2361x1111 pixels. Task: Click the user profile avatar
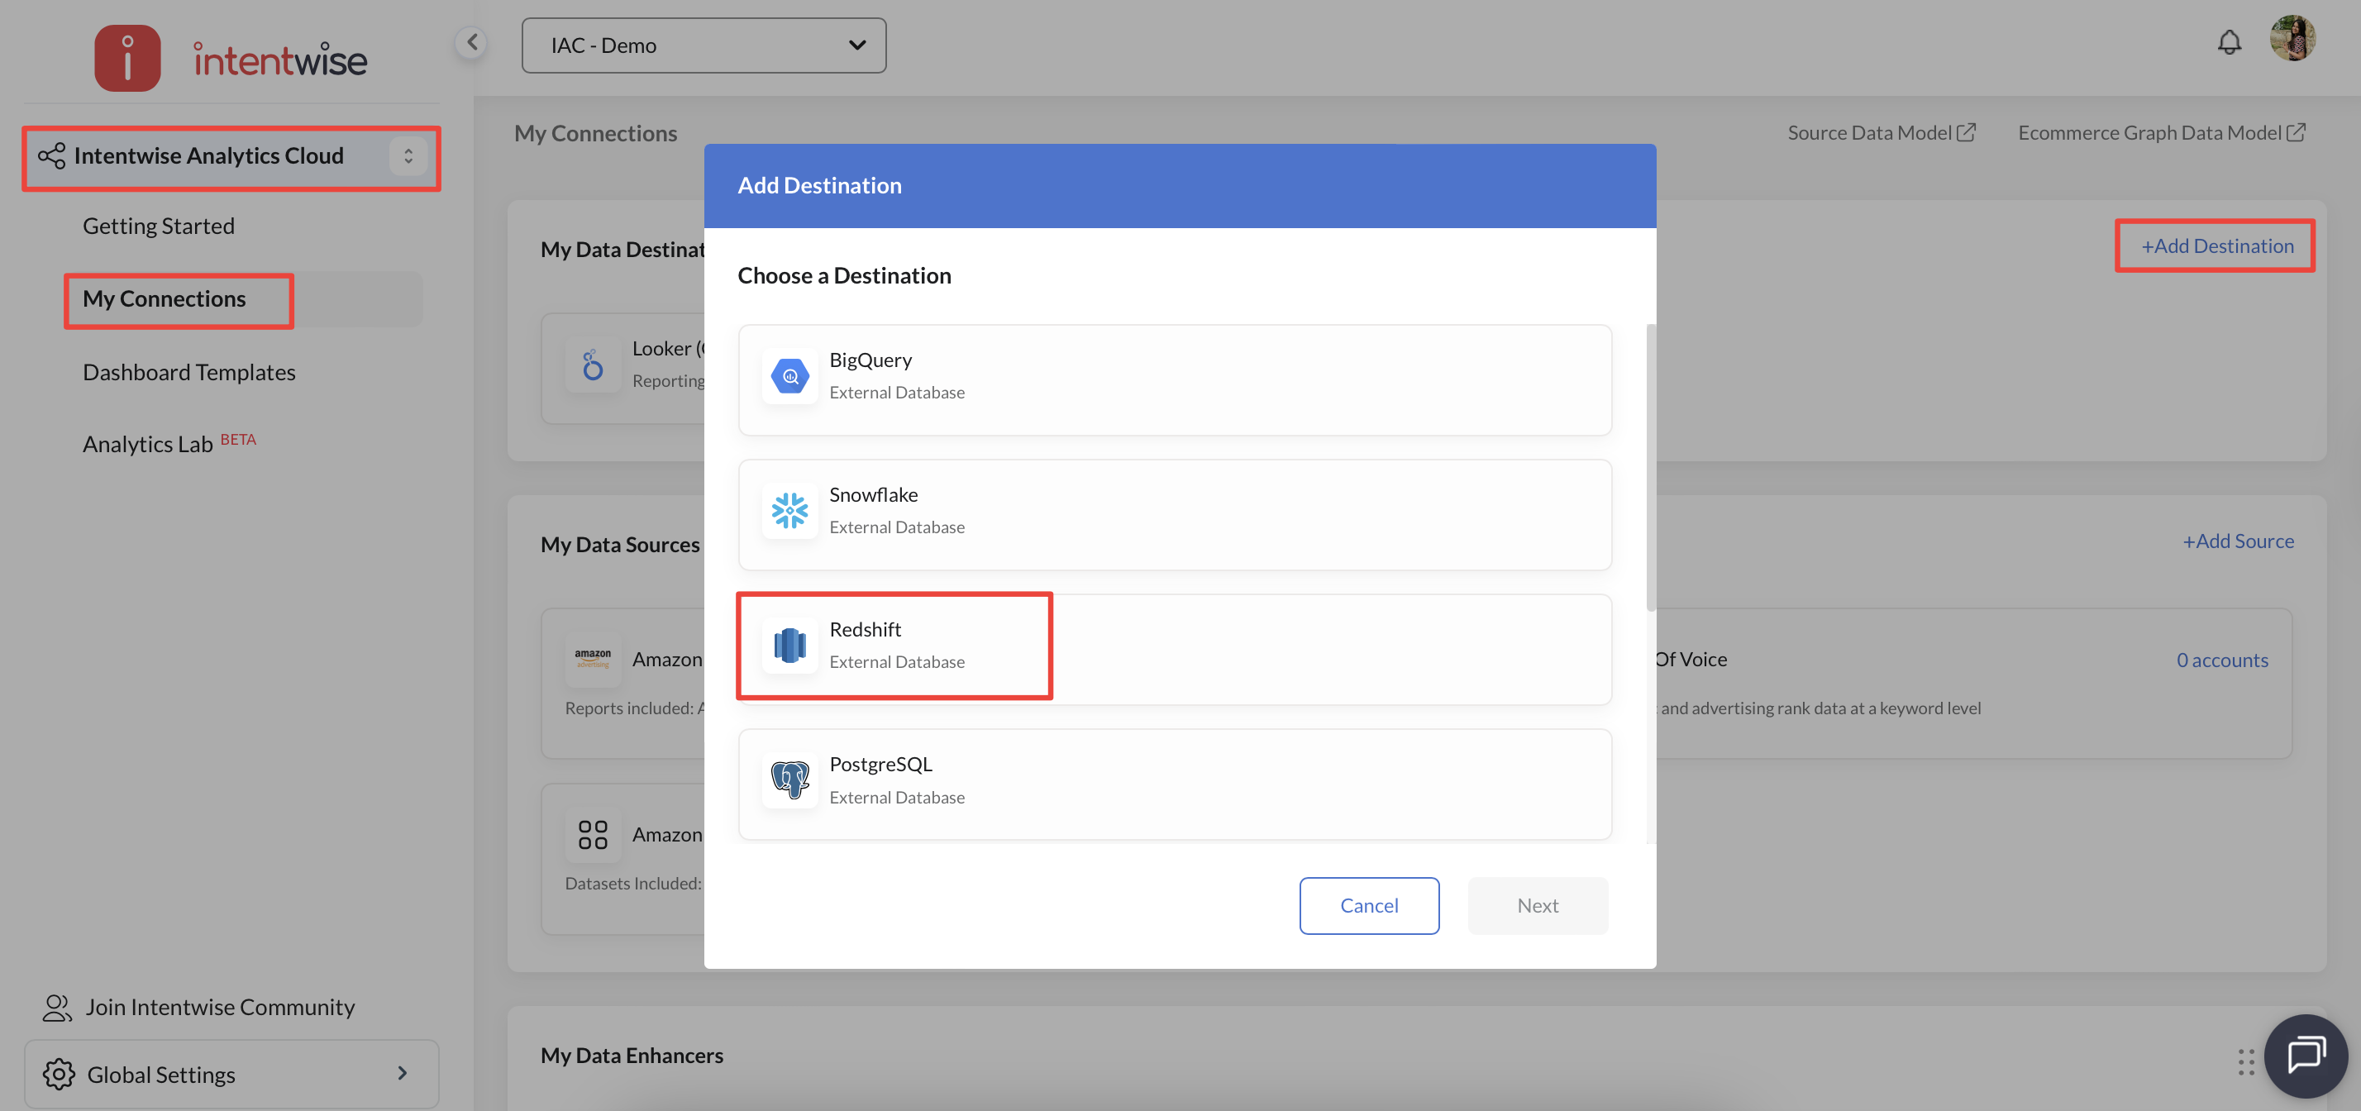[x=2292, y=40]
